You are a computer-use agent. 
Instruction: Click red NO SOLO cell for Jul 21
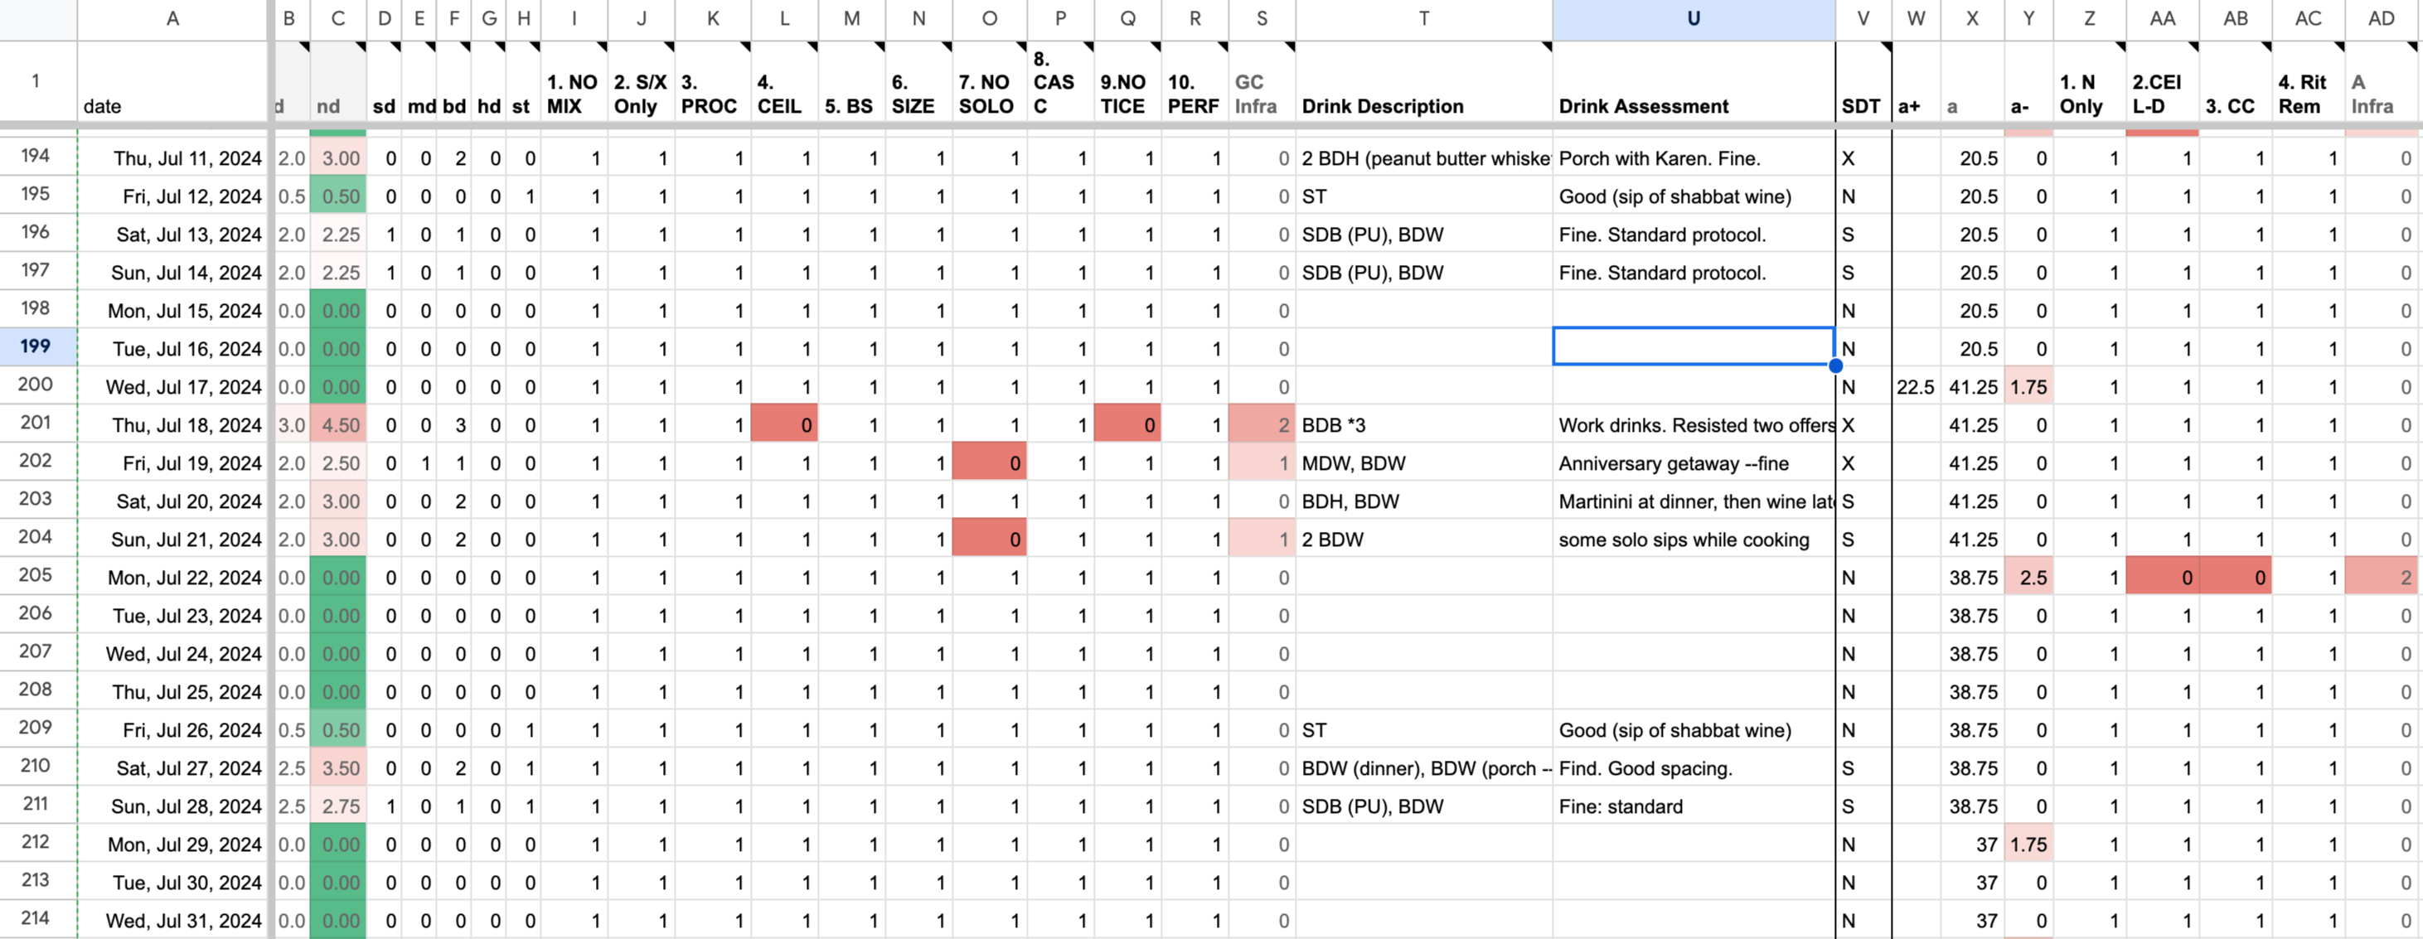990,540
